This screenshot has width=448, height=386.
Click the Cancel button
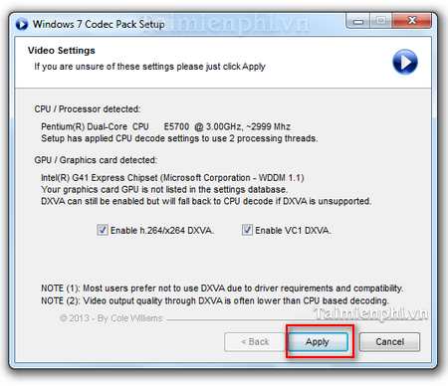point(389,341)
